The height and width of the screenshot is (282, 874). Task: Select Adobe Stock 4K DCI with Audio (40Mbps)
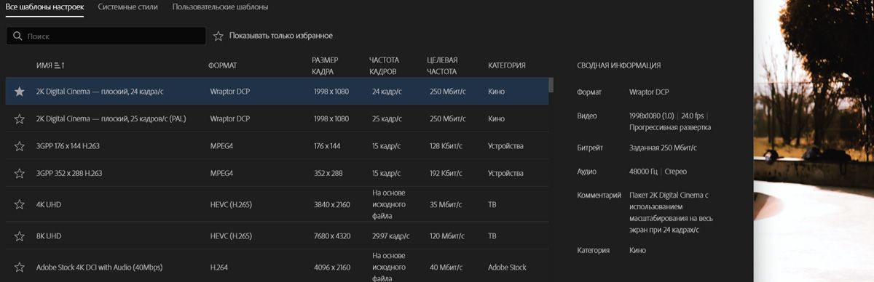(99, 267)
